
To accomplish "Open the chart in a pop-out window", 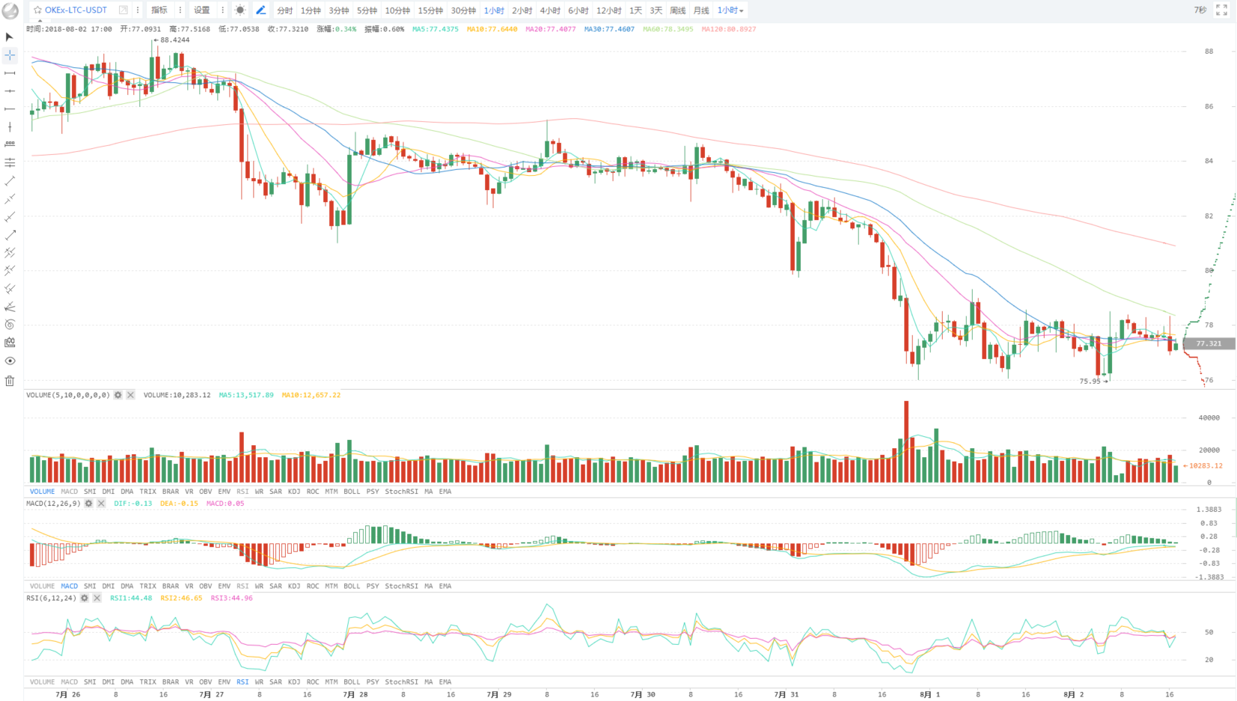I will click(123, 10).
